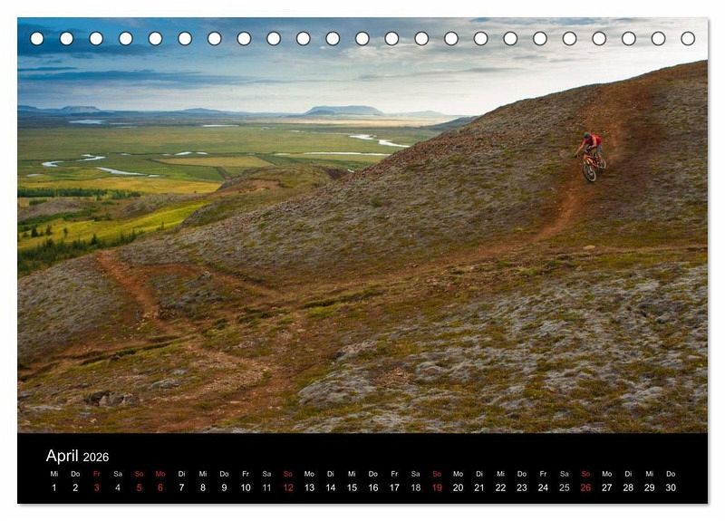Select day 10 in the calendar row

click(x=246, y=487)
